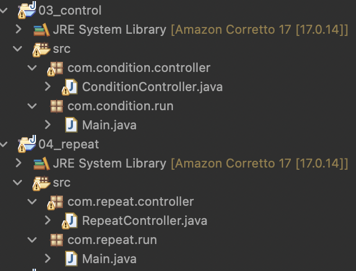Select the com.repeat.controller package label
This screenshot has width=356, height=271.
tap(130, 202)
